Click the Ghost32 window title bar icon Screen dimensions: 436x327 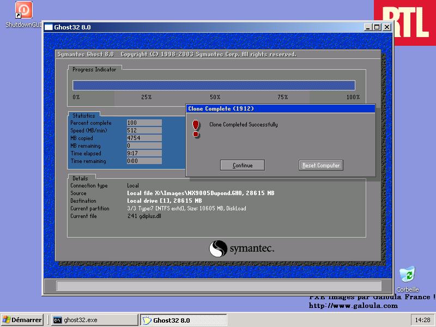point(49,27)
